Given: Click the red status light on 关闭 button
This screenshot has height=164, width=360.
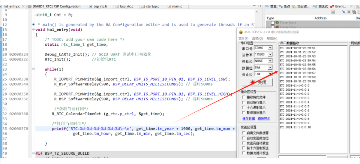Looking at the screenshot, I should pyautogui.click(x=252, y=82).
